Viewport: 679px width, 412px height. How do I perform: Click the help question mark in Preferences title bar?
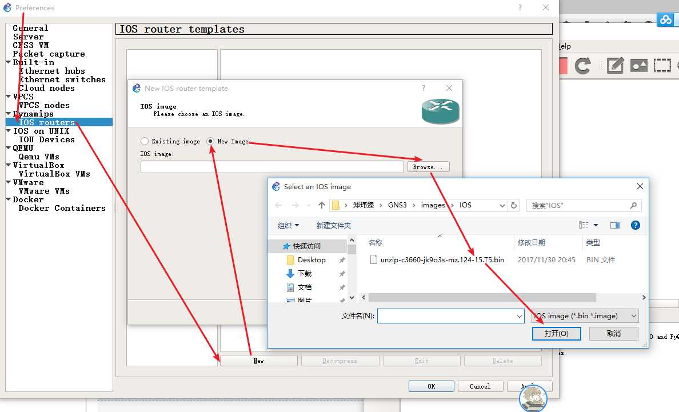pos(520,7)
